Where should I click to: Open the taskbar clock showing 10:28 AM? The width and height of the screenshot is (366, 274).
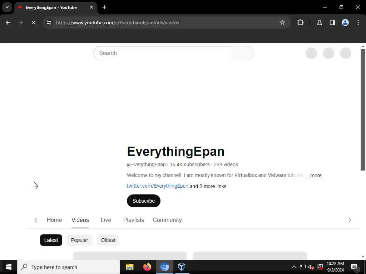tap(335, 267)
